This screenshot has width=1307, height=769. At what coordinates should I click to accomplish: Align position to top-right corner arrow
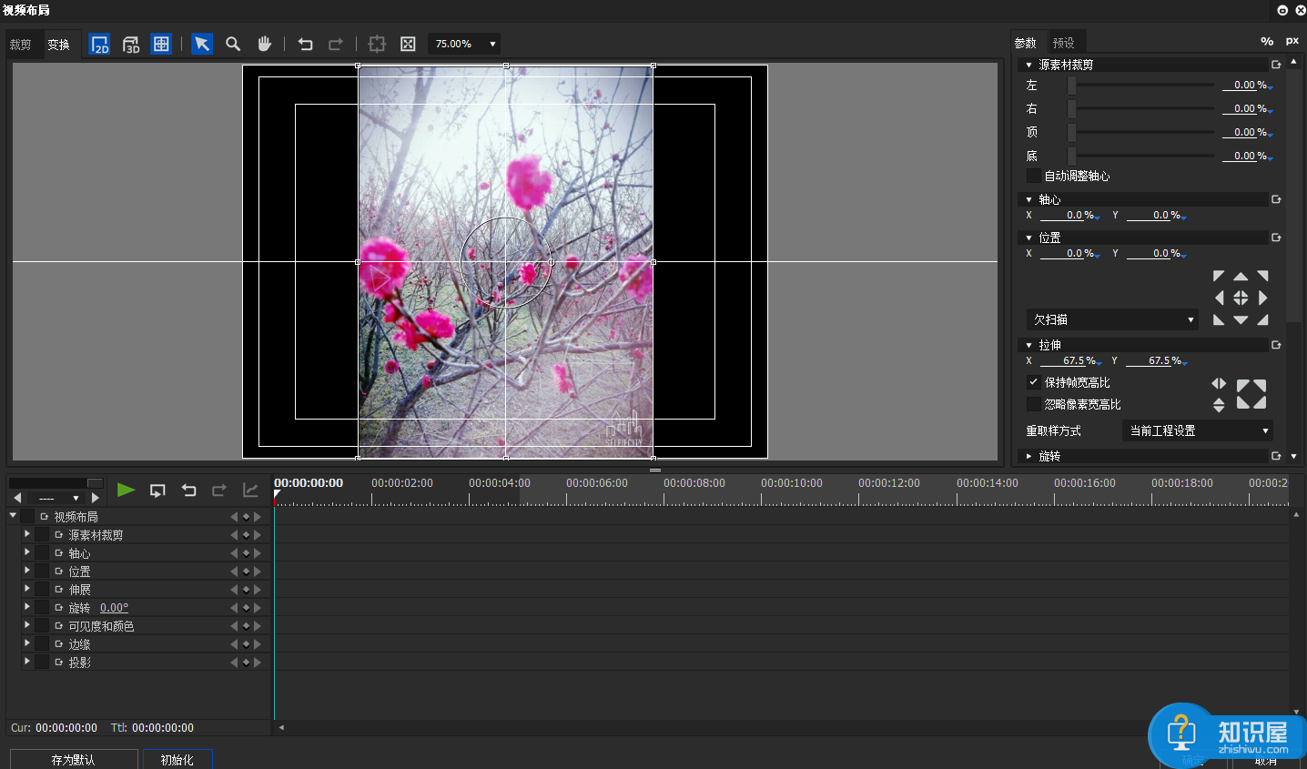click(x=1262, y=276)
